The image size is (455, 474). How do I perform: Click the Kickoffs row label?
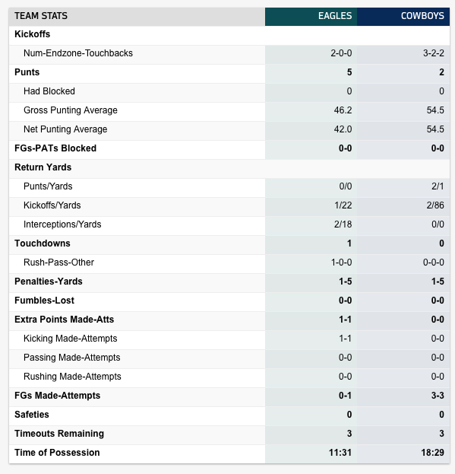coord(33,34)
